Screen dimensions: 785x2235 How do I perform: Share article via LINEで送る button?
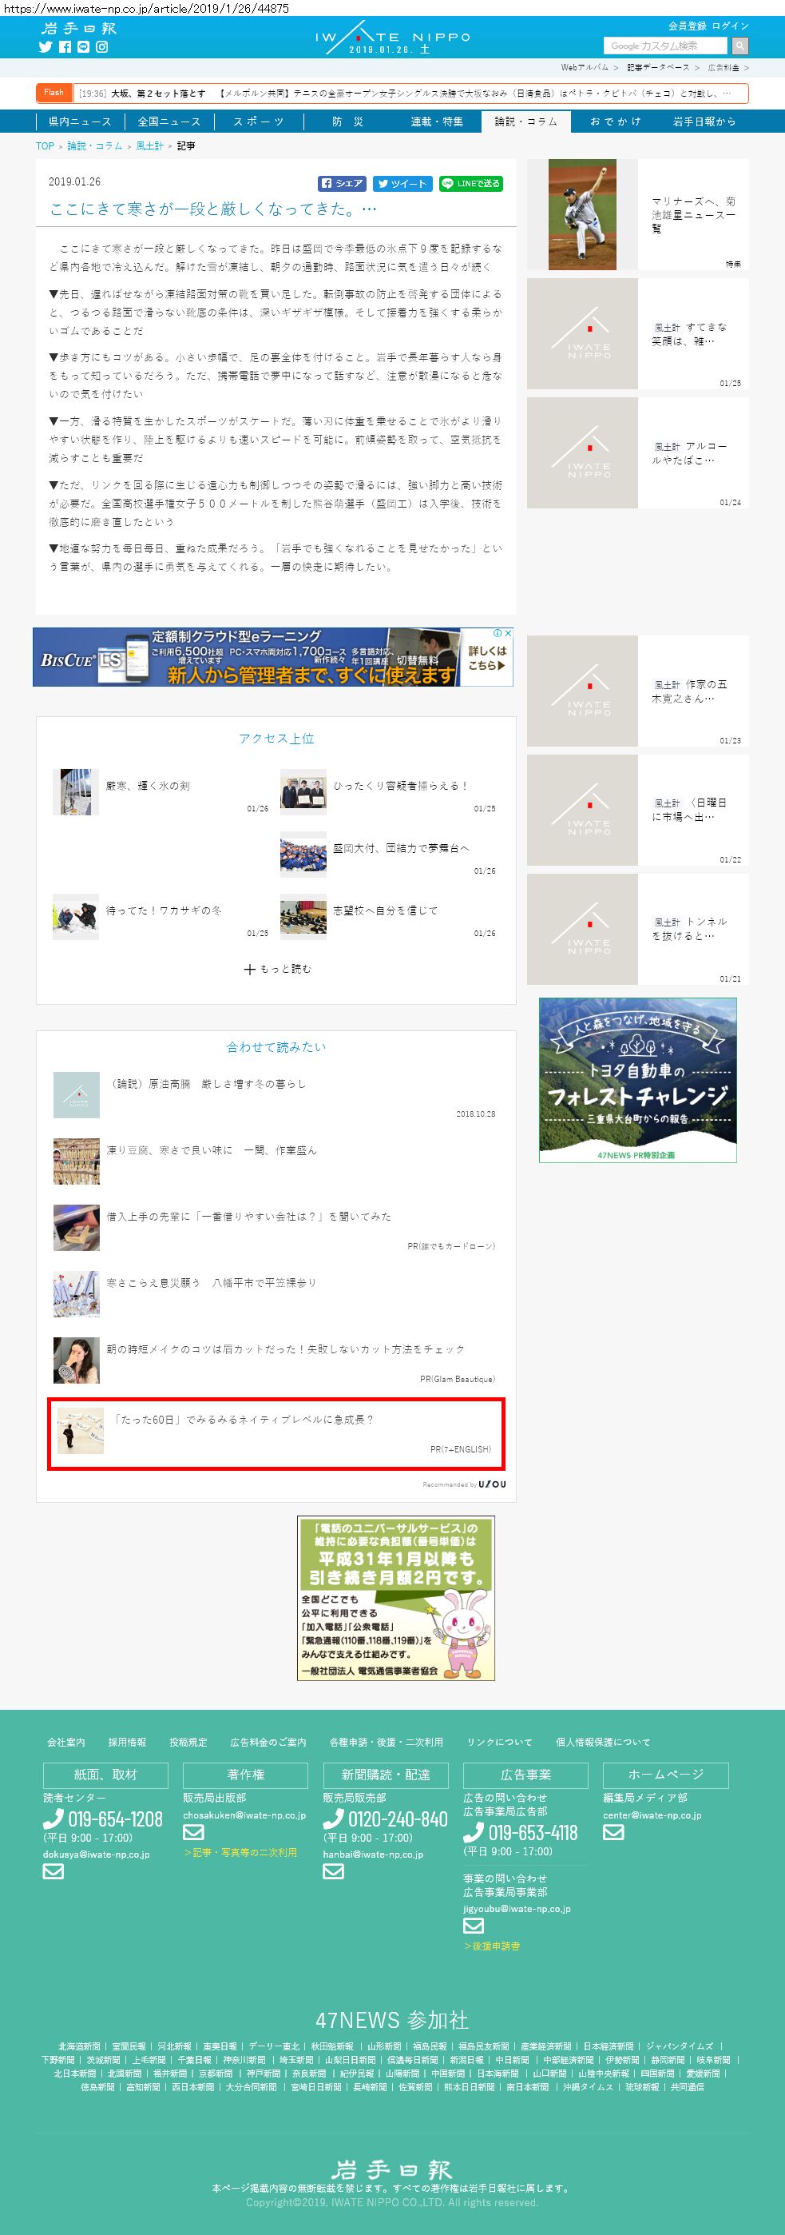[470, 184]
